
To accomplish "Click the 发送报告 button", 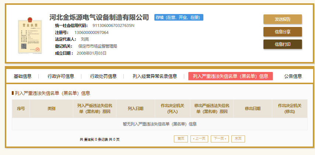I will pos(283,19).
